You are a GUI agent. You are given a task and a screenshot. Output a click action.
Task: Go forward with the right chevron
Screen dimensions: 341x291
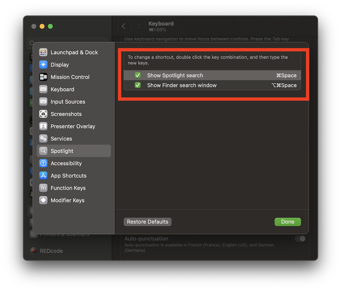pyautogui.click(x=138, y=26)
